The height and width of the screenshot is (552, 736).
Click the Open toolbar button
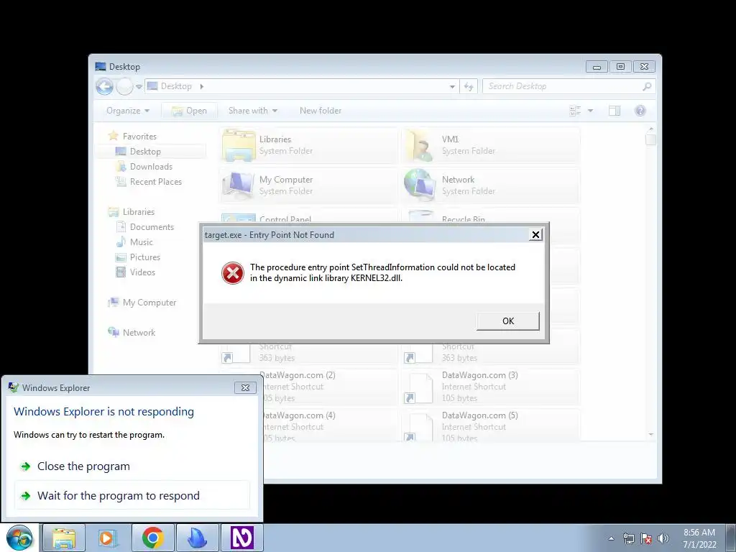189,111
